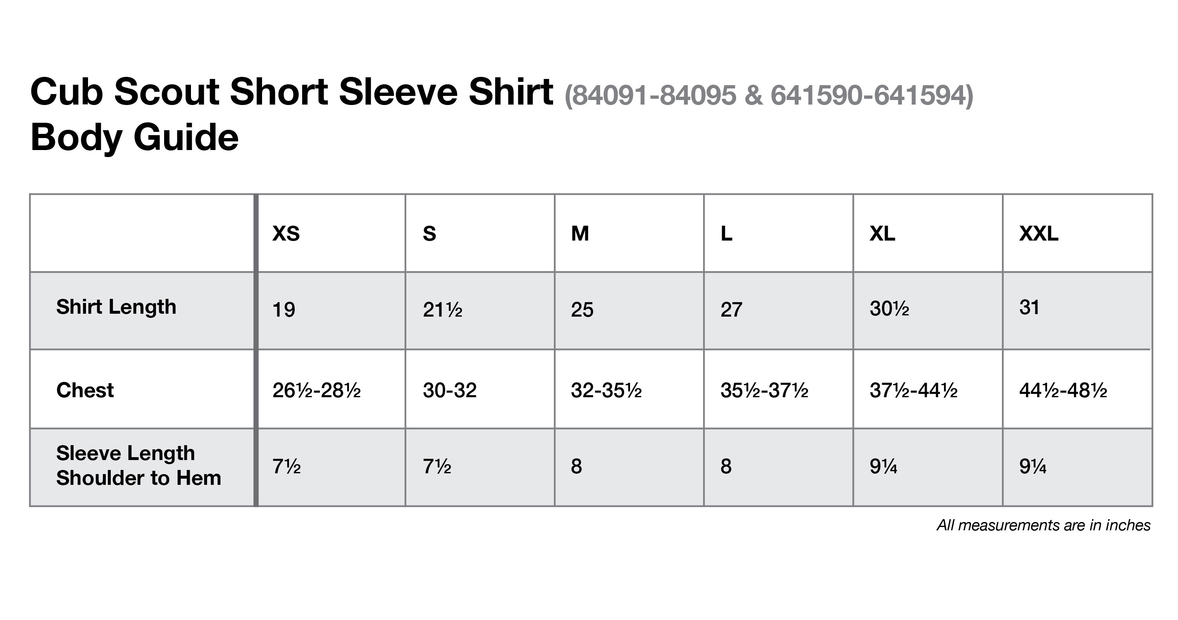This screenshot has width=1178, height=620.
Task: Click the S shirt length value 21½
Action: 443,310
